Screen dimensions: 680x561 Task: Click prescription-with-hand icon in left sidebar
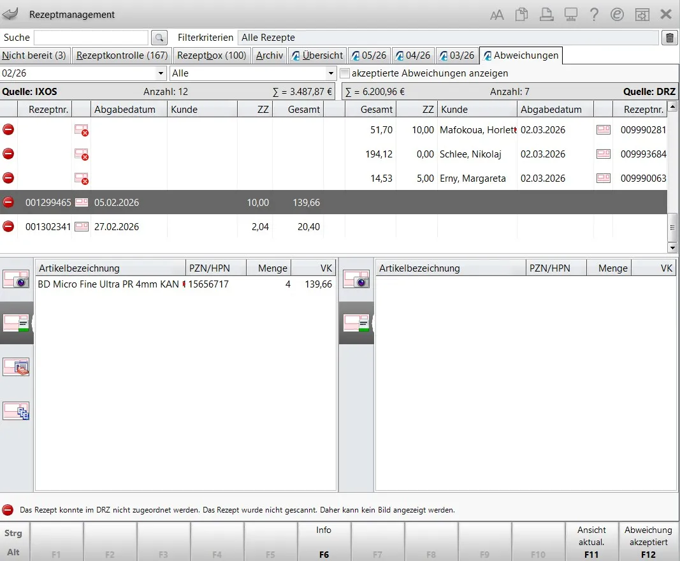tap(16, 367)
